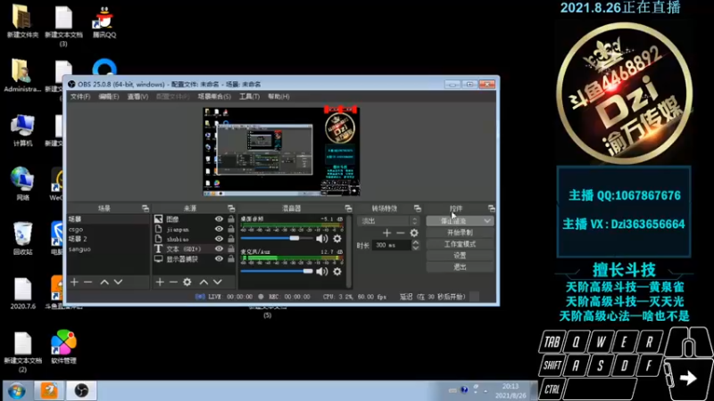This screenshot has height=401, width=714.
Task: Open the 文件(F) menu
Action: tap(80, 96)
